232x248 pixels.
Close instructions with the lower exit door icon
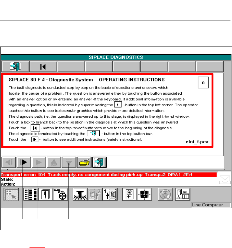(x=99, y=162)
